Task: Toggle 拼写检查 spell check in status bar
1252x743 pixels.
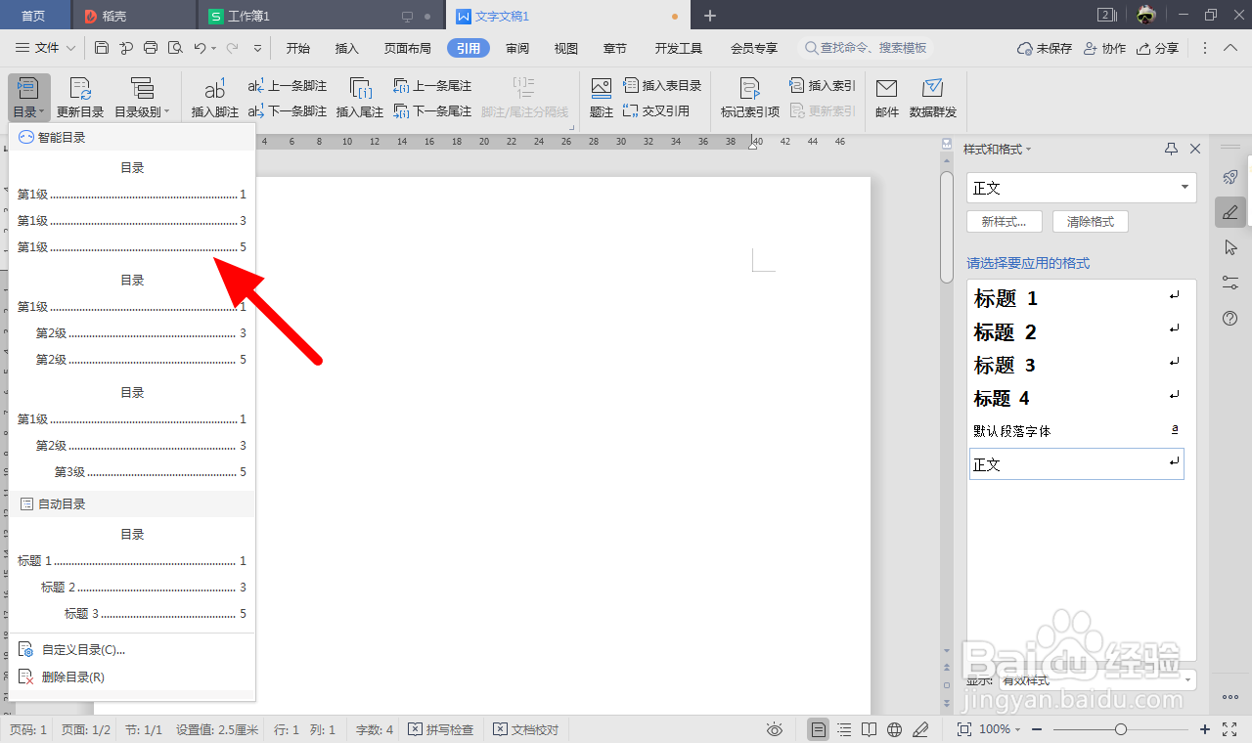Action: [440, 729]
